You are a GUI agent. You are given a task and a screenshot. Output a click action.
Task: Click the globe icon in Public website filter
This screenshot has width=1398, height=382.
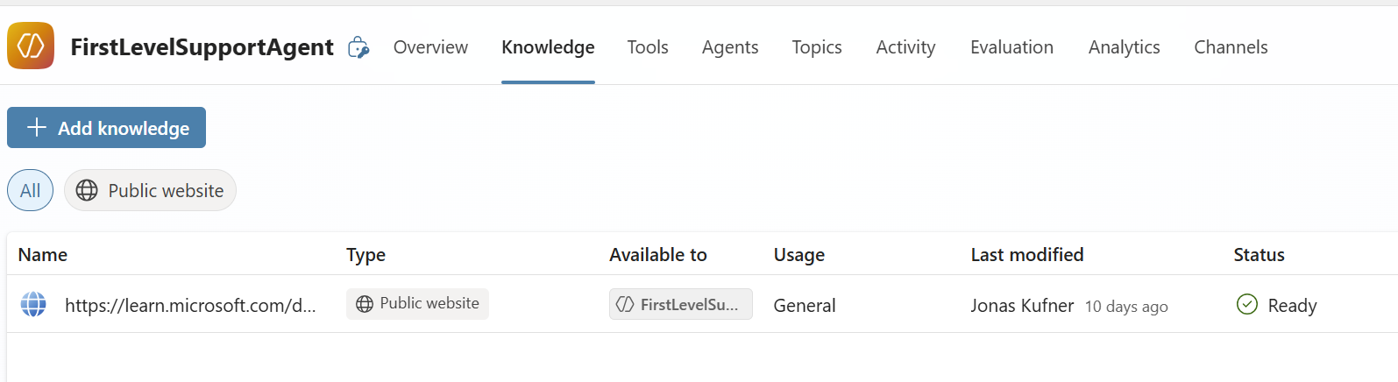pyautogui.click(x=87, y=190)
